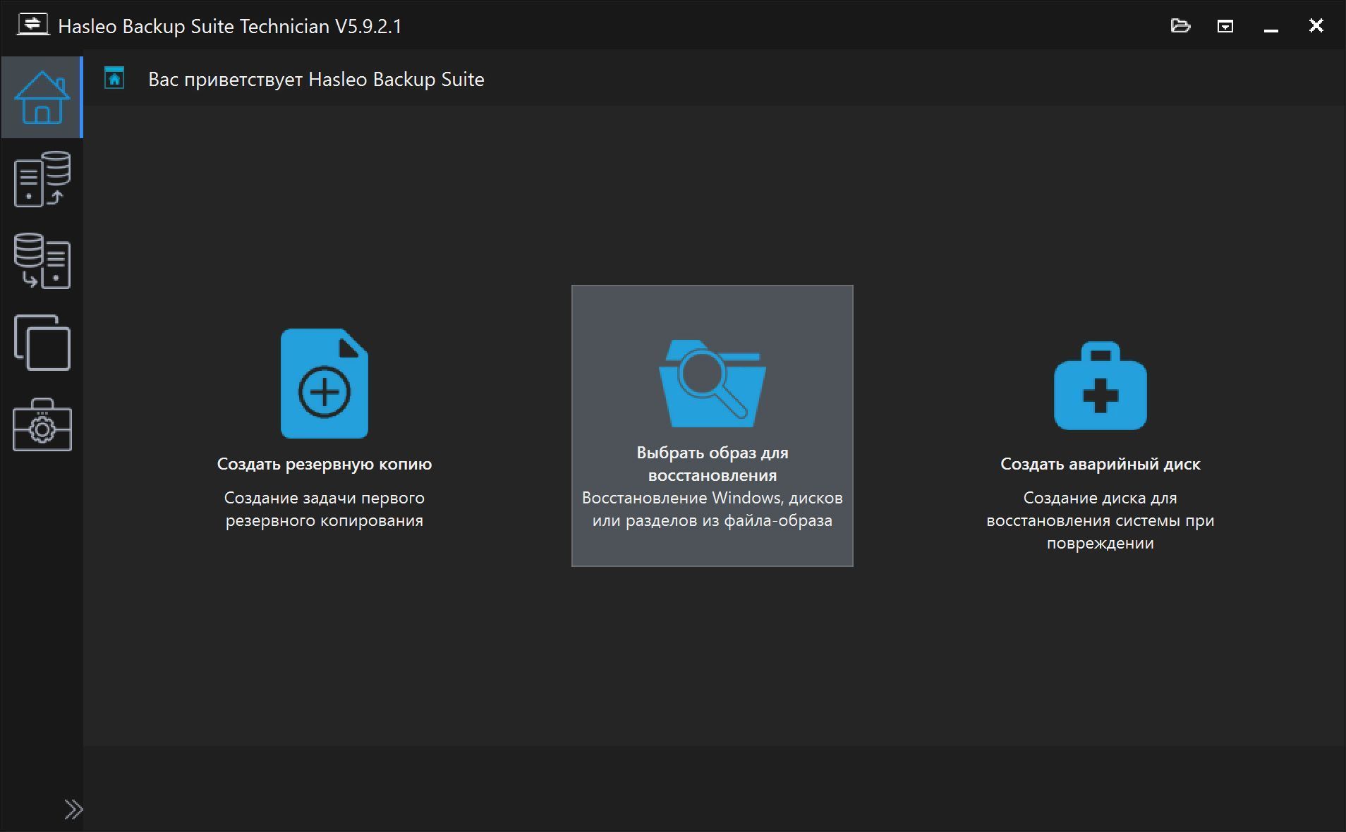Image resolution: width=1346 pixels, height=832 pixels.
Task: Click the Hasleo app logo in title bar
Action: click(x=32, y=25)
